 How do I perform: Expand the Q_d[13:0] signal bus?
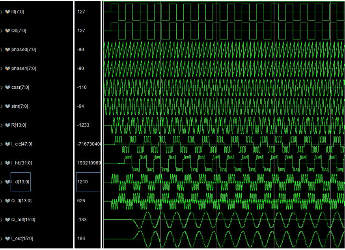(2, 201)
